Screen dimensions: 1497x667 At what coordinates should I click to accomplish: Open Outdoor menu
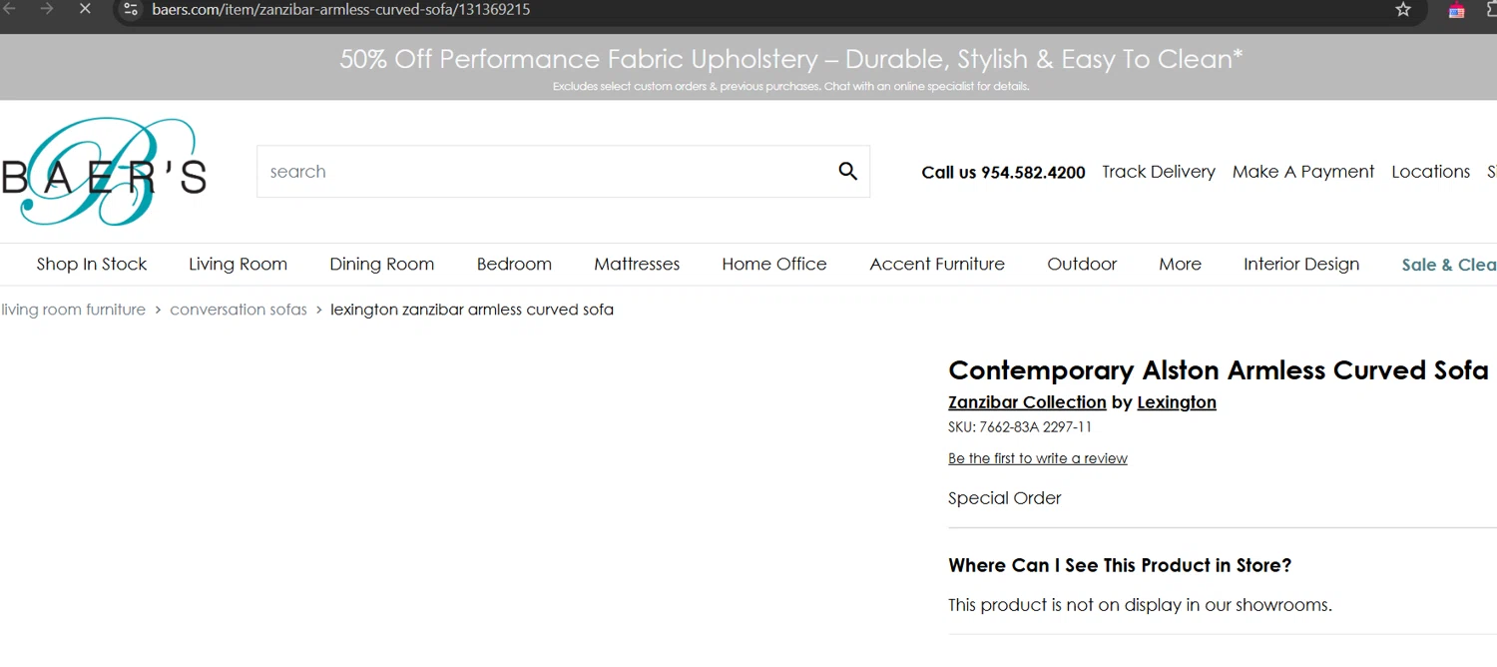point(1082,264)
